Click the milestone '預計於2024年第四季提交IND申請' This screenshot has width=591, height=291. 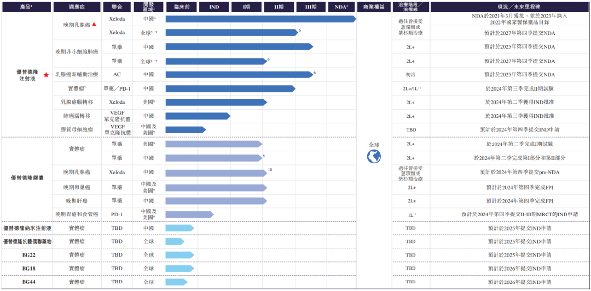pos(519,130)
